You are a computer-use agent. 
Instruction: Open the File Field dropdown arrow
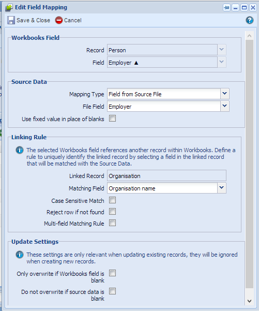coord(224,106)
